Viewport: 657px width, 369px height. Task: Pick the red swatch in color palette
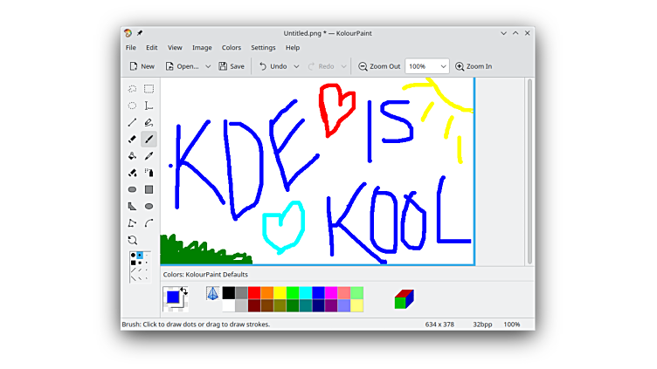(x=254, y=293)
